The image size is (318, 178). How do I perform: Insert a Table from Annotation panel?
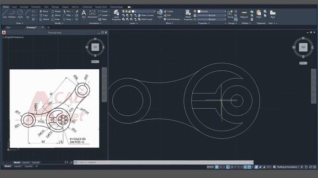(x=102, y=19)
